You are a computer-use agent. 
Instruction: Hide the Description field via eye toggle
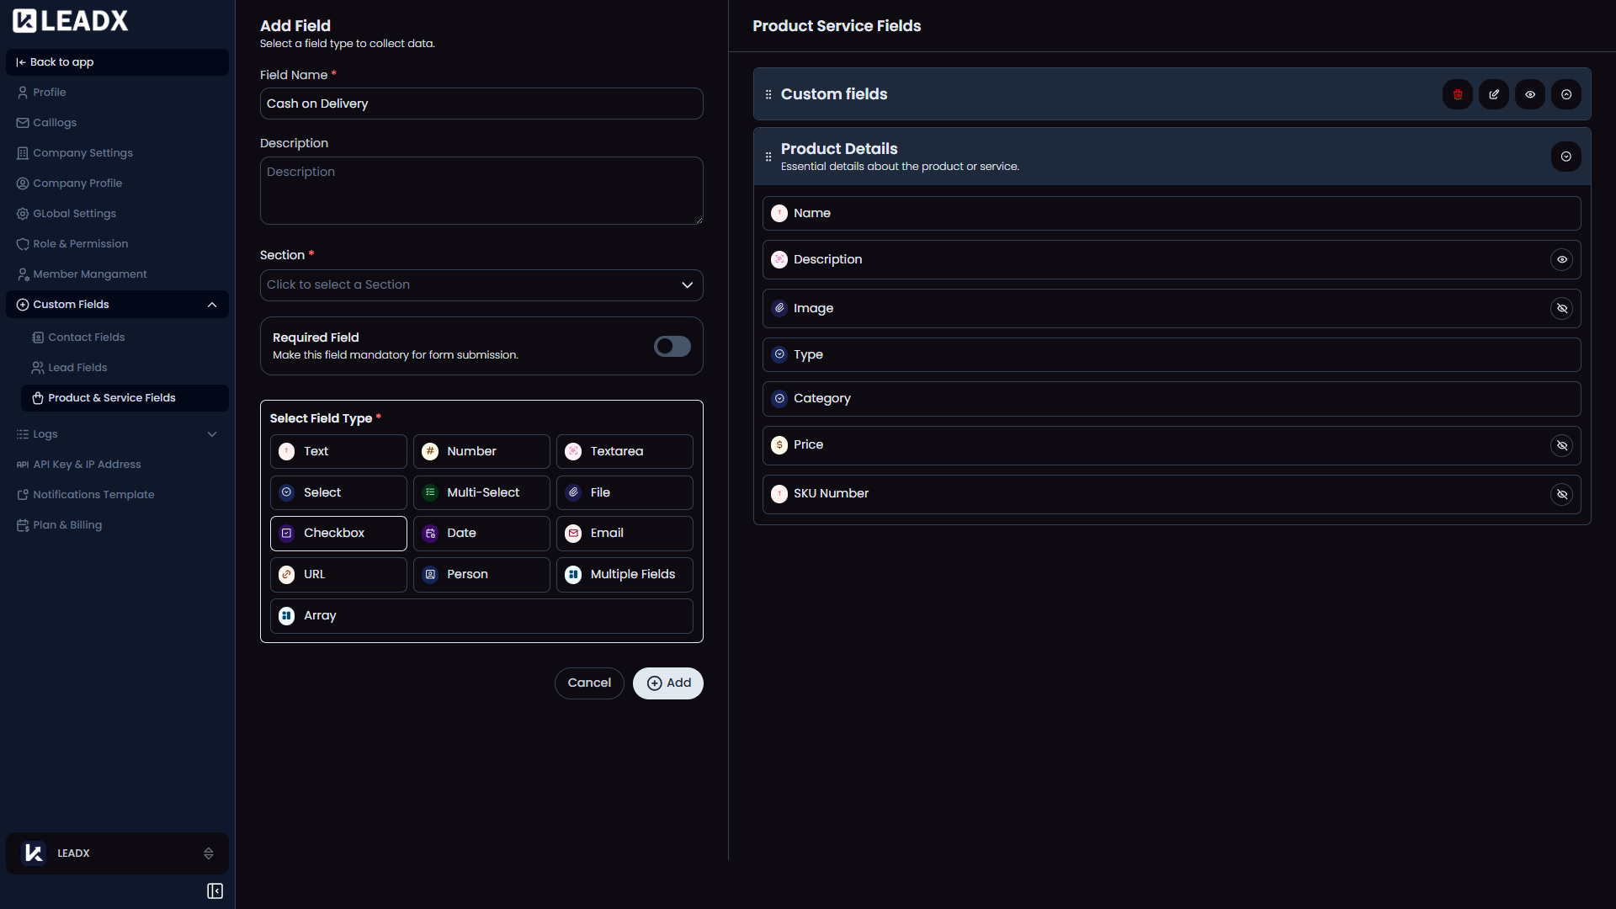pyautogui.click(x=1562, y=259)
